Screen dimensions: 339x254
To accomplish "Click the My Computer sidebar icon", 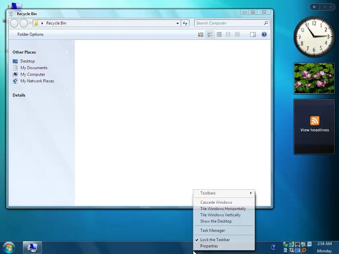I will 15,74.
